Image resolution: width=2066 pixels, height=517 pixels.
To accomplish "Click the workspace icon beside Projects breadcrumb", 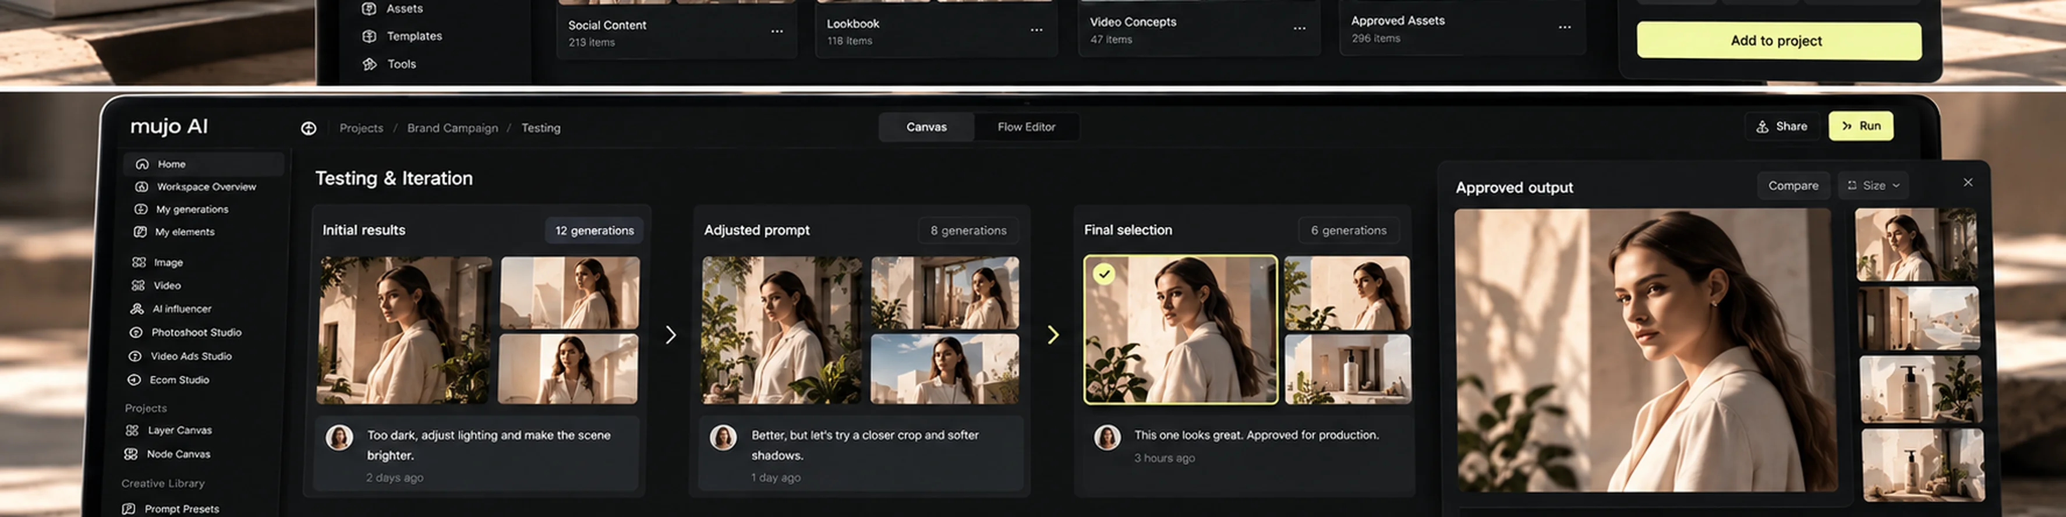I will (309, 128).
